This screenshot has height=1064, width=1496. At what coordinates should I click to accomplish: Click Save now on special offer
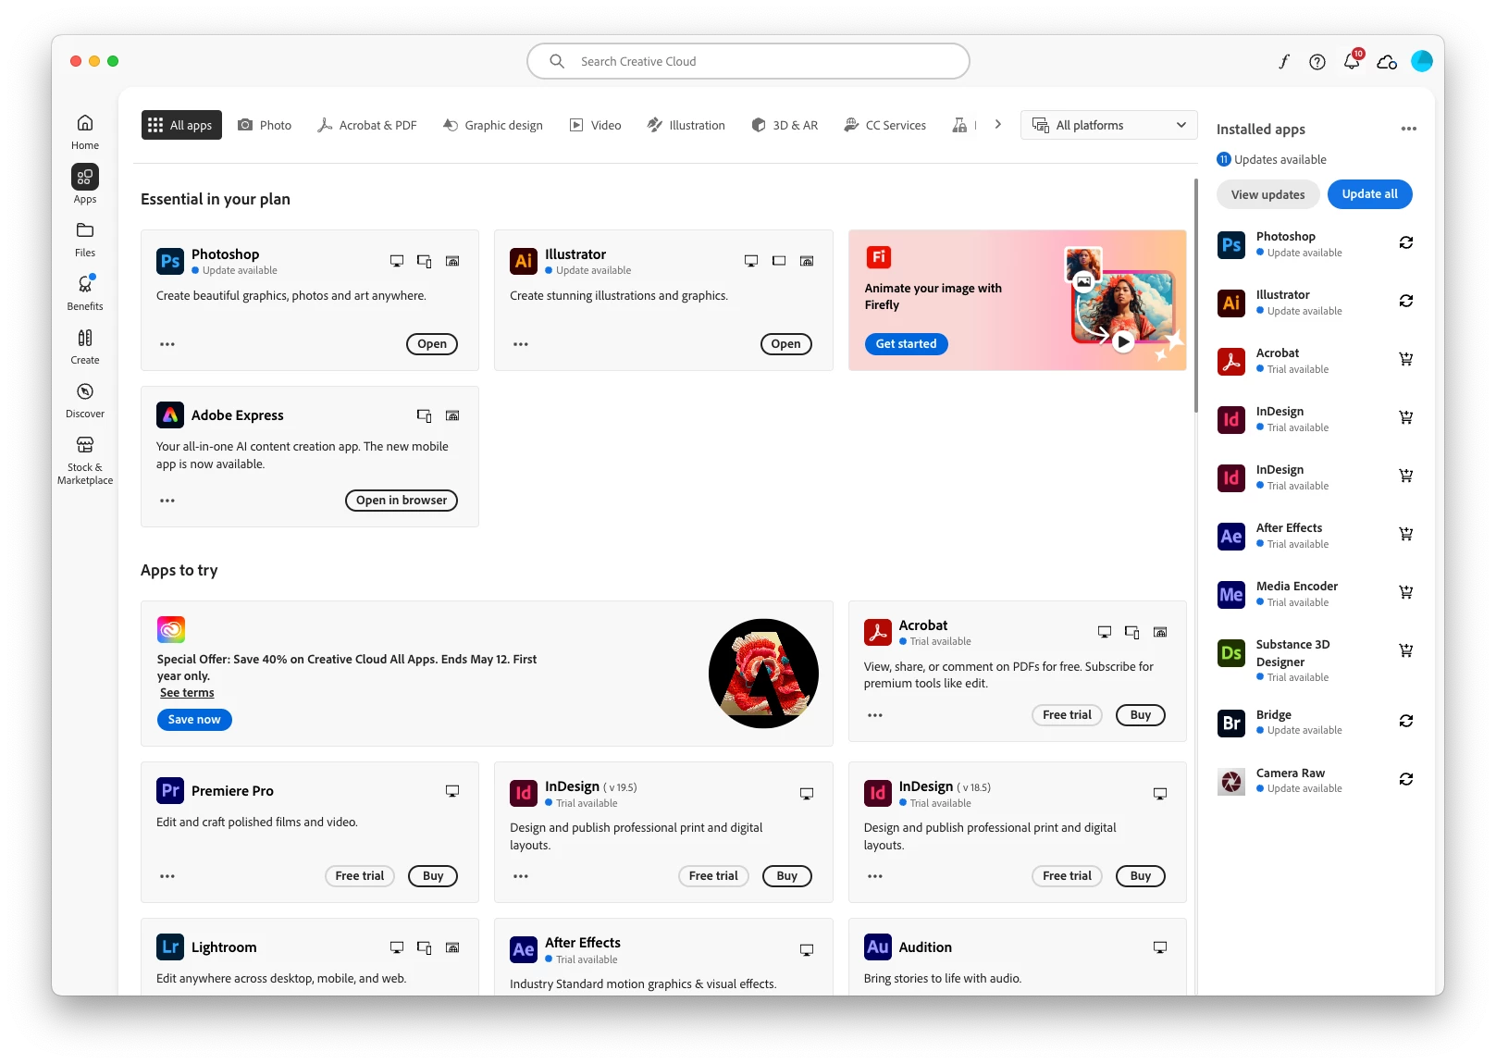tap(194, 720)
